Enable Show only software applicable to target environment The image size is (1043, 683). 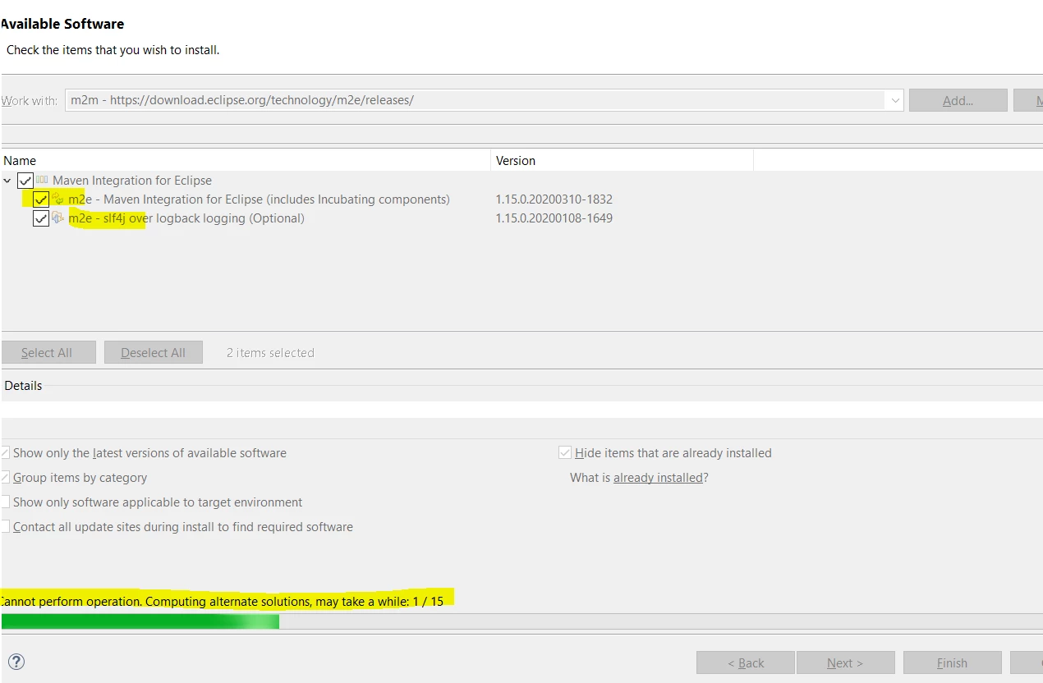point(5,502)
